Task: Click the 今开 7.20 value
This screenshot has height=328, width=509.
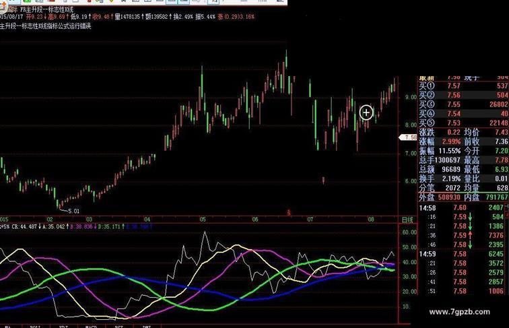Action: 502,151
